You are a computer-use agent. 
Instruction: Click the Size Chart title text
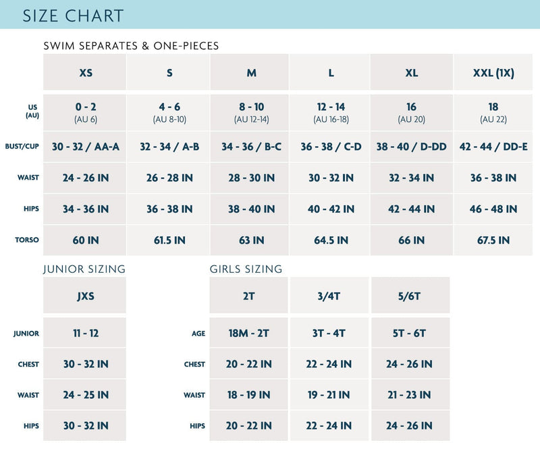pyautogui.click(x=73, y=16)
